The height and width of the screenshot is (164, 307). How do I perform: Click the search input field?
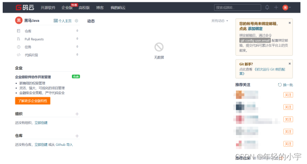(237, 7)
